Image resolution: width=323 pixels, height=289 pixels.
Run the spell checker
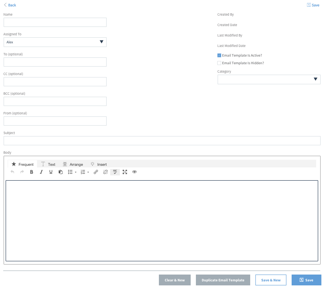tap(115, 172)
